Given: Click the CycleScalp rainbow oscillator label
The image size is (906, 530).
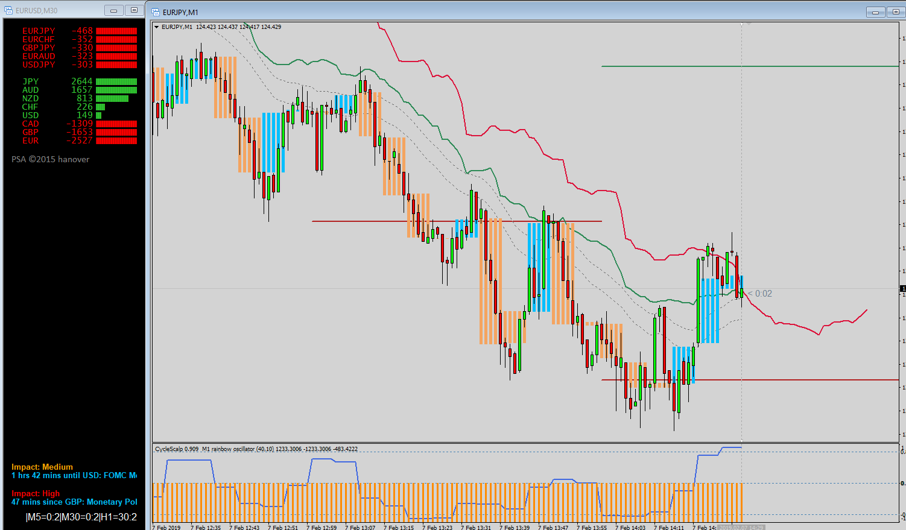Looking at the screenshot, I should [256, 449].
